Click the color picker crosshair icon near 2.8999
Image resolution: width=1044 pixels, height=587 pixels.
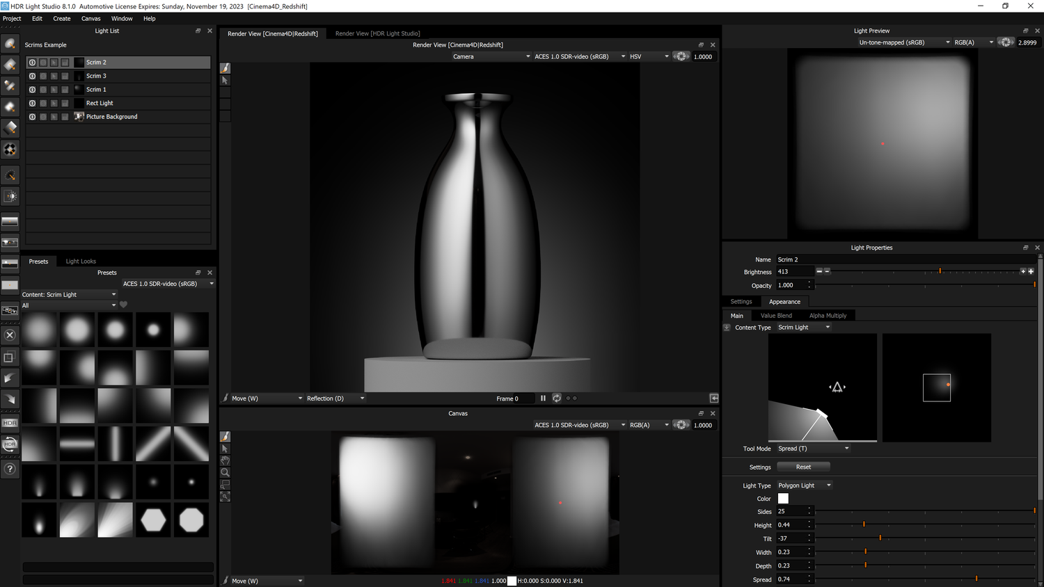tap(1006, 42)
